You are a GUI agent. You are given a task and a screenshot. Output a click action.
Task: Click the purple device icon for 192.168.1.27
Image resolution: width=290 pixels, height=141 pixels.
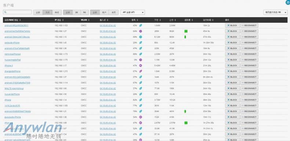(141, 31)
